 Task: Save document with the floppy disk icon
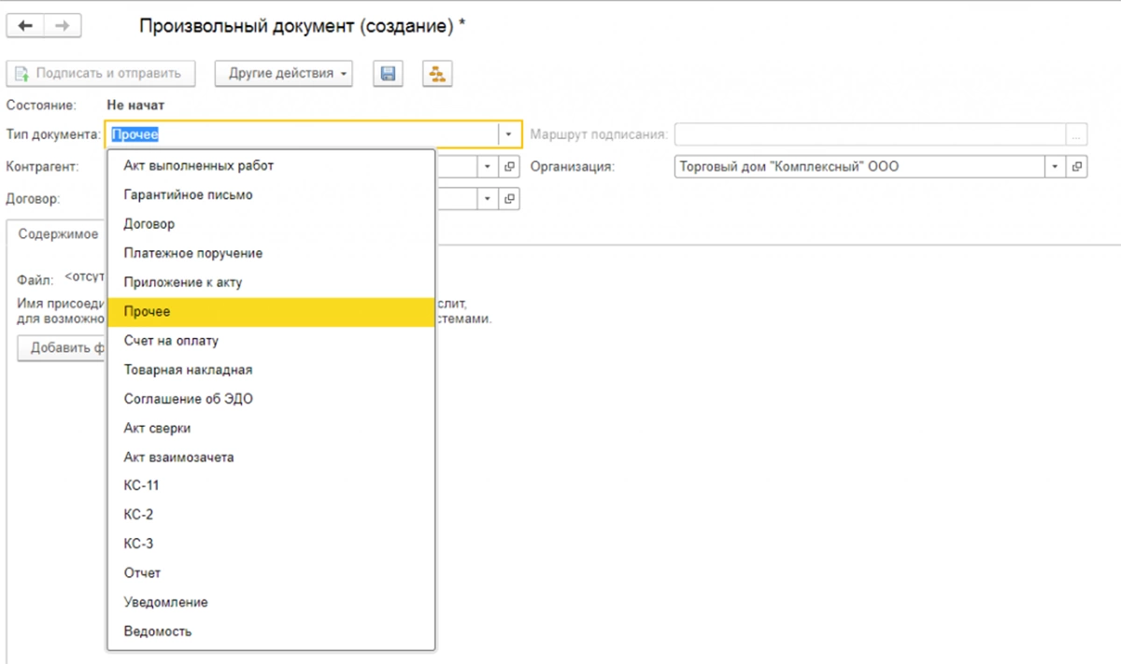tap(388, 74)
